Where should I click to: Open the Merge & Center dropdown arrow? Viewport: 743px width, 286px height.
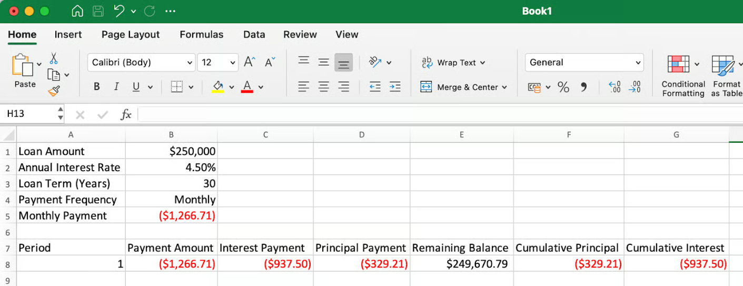click(x=504, y=87)
